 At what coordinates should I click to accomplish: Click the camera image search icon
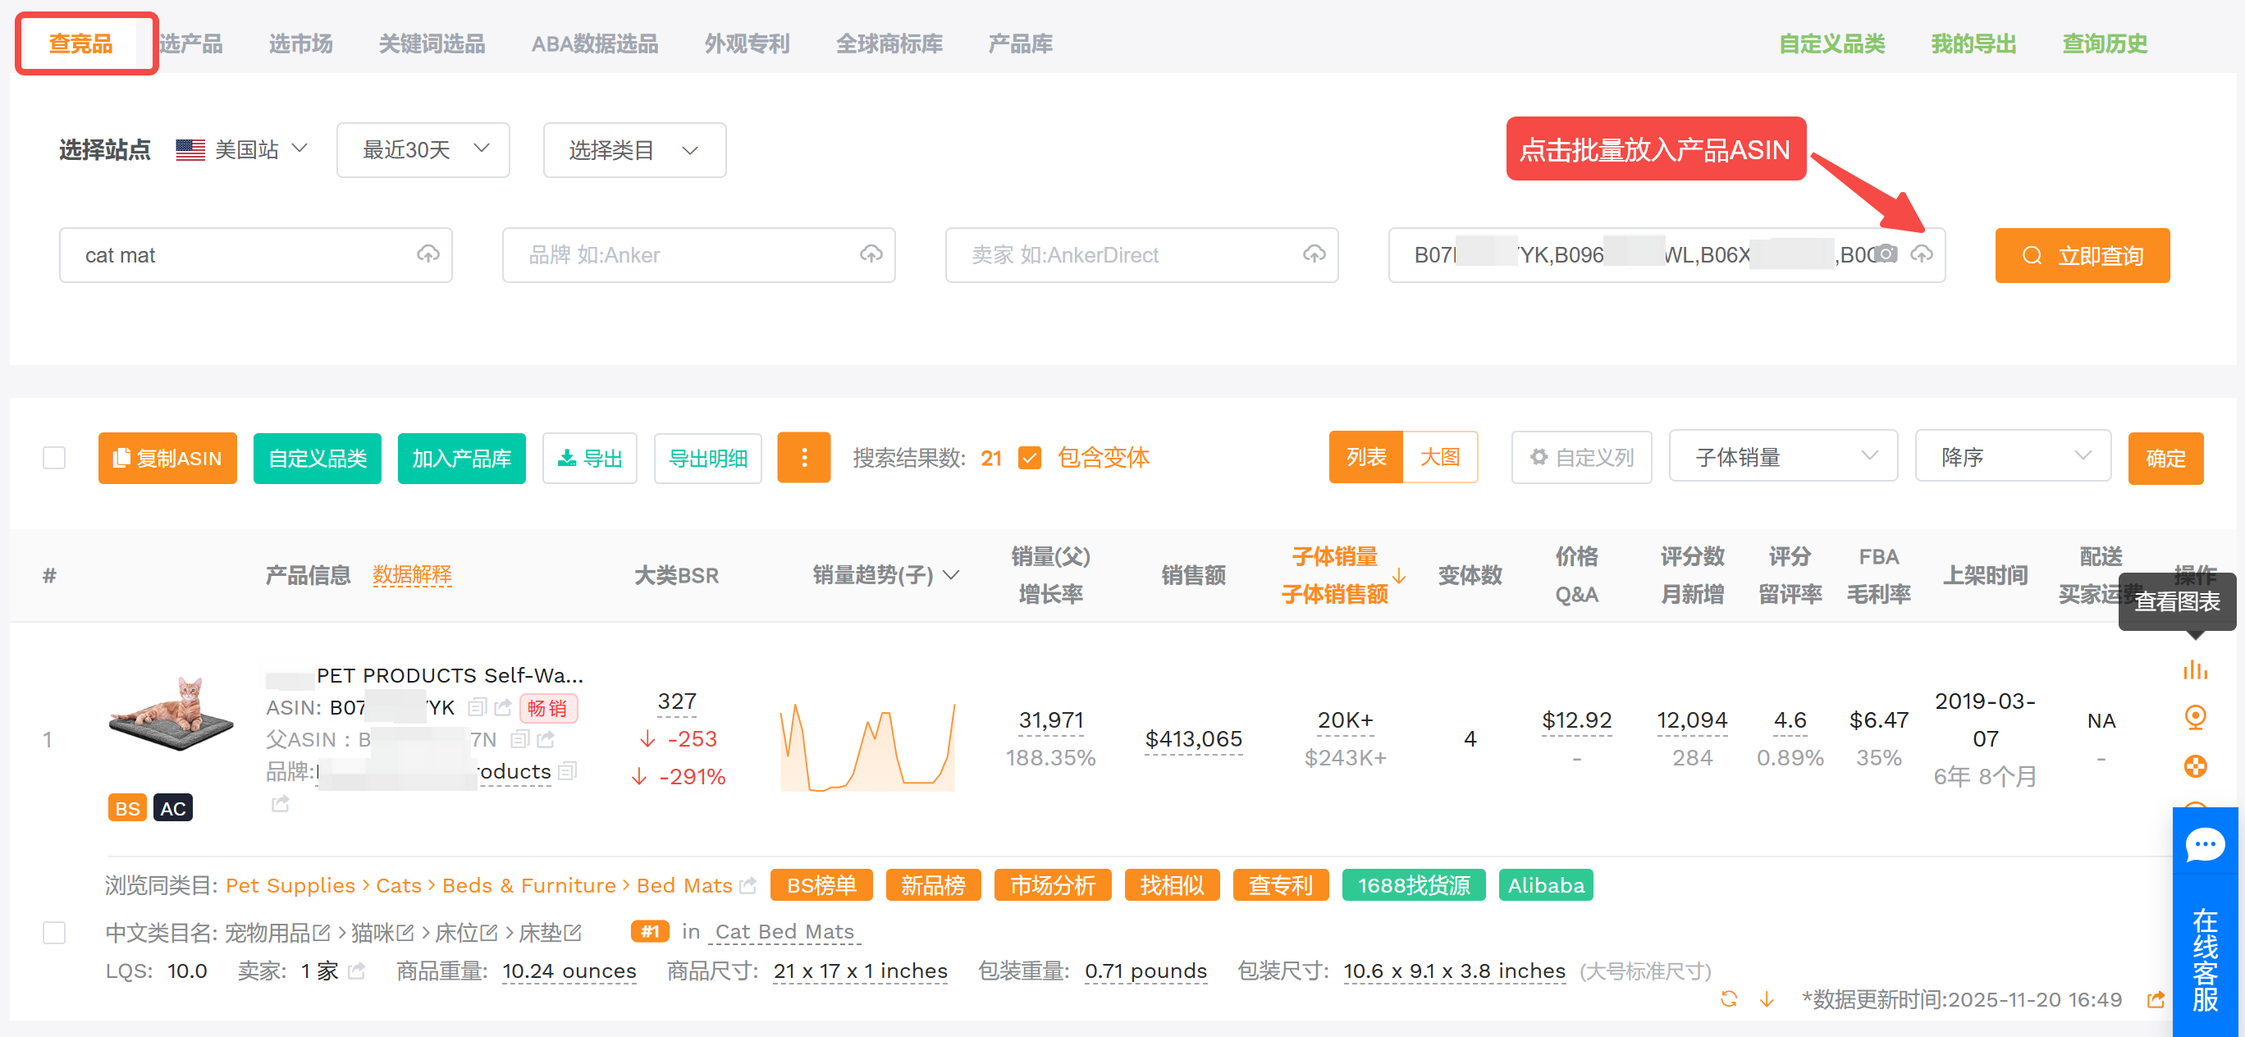point(1885,254)
